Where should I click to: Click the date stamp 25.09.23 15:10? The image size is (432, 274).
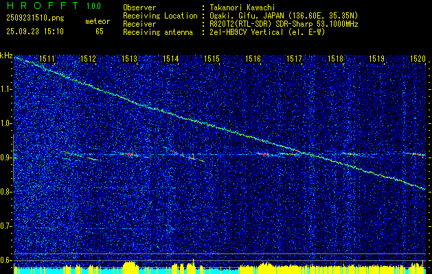click(35, 32)
